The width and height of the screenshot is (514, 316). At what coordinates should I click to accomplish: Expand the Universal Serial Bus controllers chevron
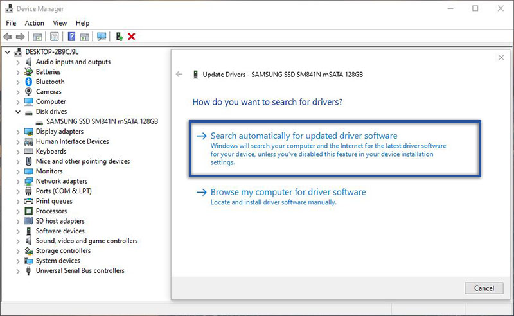pyautogui.click(x=18, y=271)
